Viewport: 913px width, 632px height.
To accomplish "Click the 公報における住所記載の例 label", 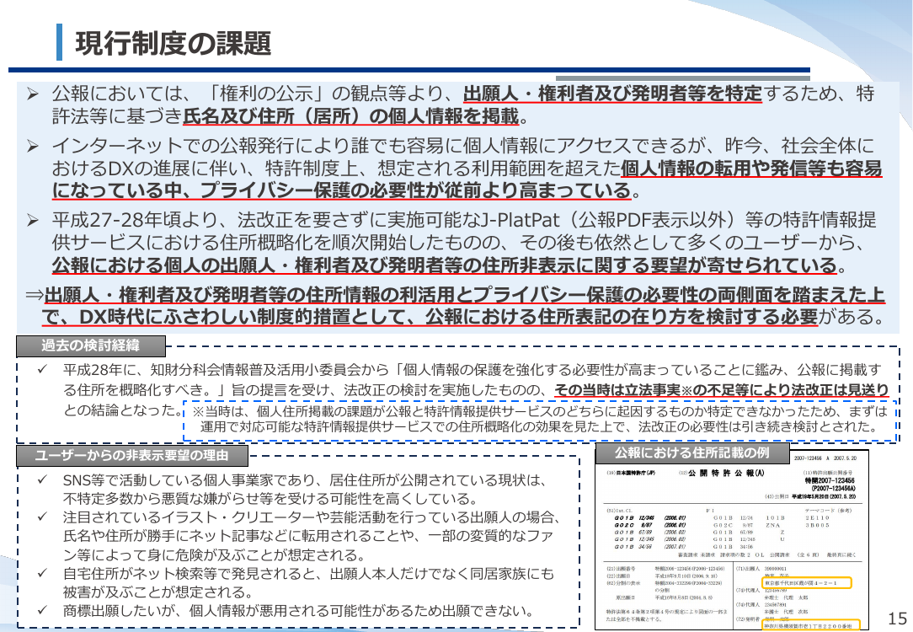I will coord(692,453).
